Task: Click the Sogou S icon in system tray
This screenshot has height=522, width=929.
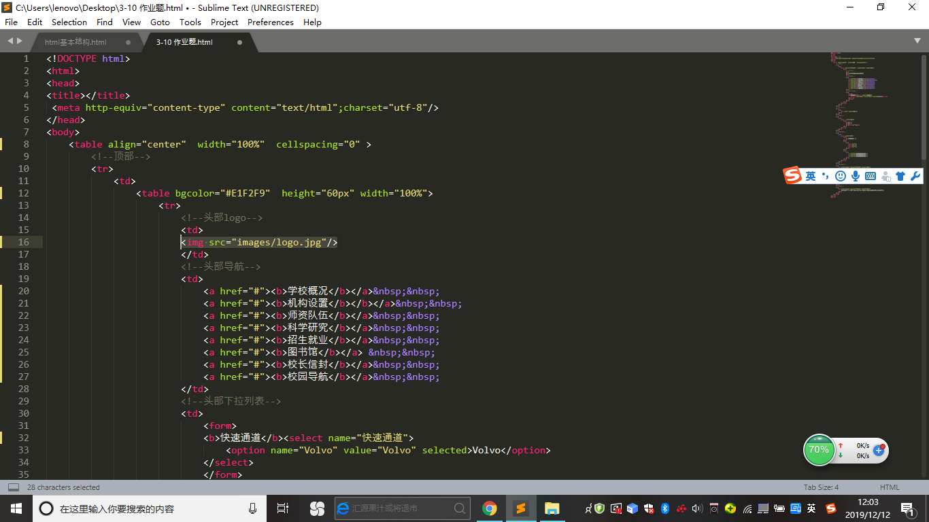Action: (x=830, y=508)
